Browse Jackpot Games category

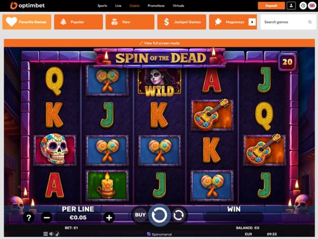coord(181,22)
